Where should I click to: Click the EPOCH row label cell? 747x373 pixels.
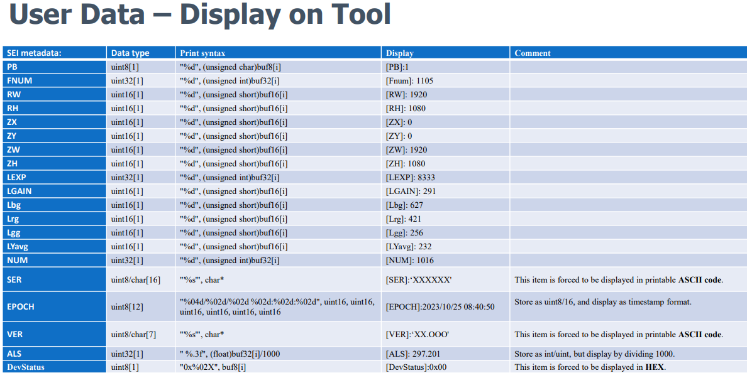(21, 307)
